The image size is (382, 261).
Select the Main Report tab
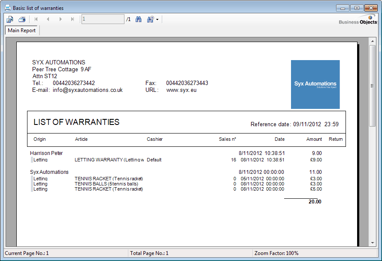tap(22, 30)
